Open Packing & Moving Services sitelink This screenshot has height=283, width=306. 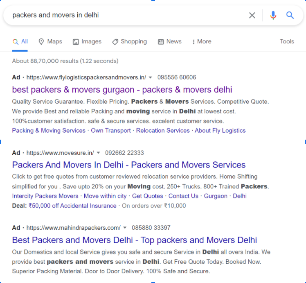(x=49, y=131)
